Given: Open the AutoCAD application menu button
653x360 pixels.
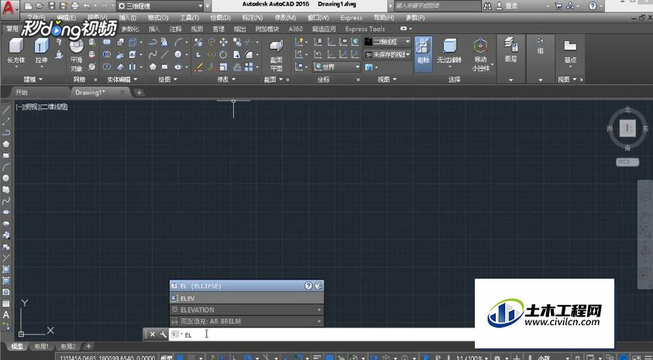Looking at the screenshot, I should click(x=9, y=9).
